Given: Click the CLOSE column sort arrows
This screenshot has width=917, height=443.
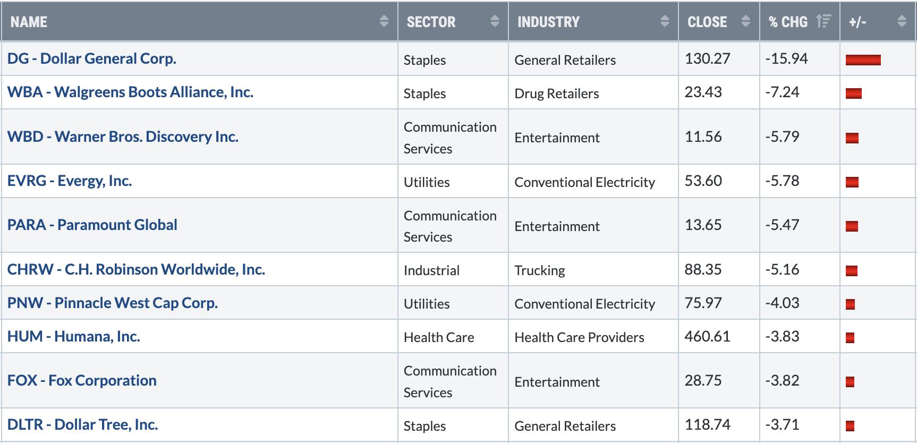Looking at the screenshot, I should 746,21.
